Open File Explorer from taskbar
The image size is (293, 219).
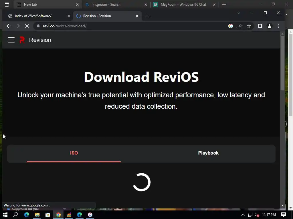click(37, 215)
